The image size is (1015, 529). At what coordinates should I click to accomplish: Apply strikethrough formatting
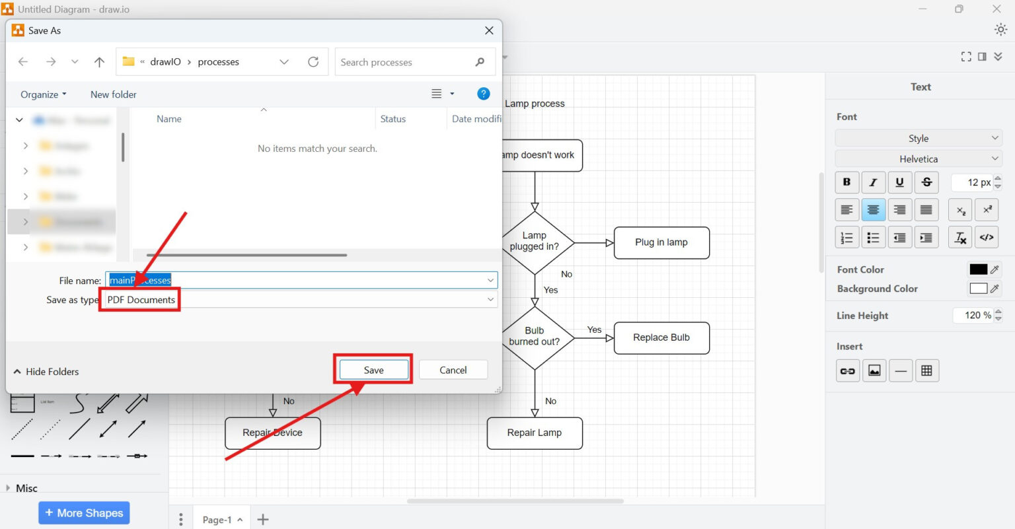[926, 182]
